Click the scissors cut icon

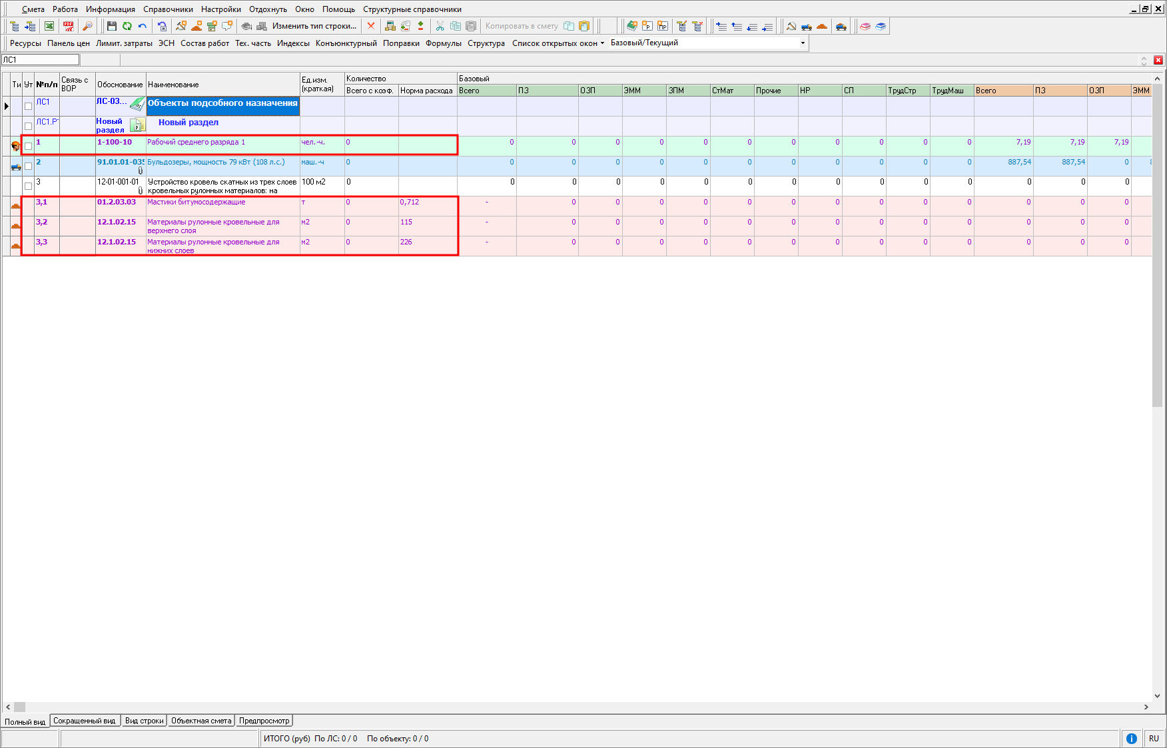coord(440,26)
